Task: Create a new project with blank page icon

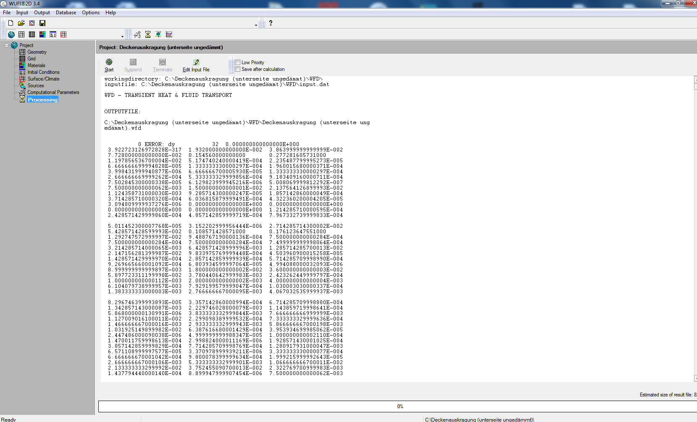Action: (11, 23)
